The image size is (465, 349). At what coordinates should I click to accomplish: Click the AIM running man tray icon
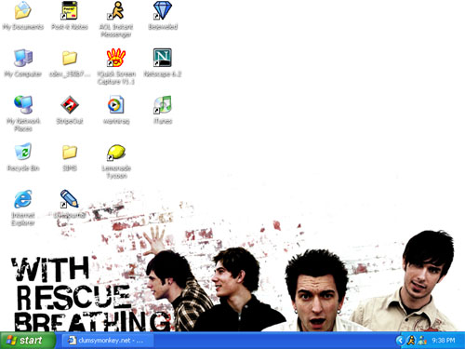pos(411,341)
